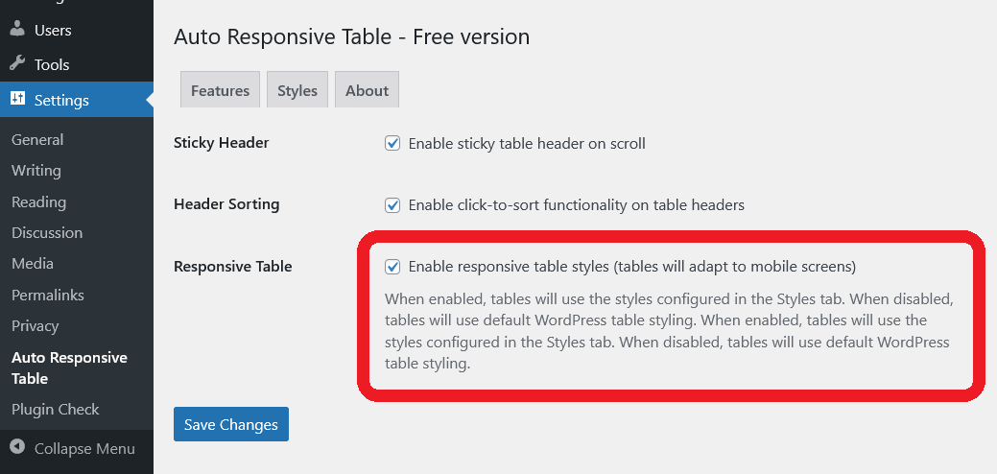Open Plugin Check submenu item
The width and height of the screenshot is (997, 474).
pos(55,409)
